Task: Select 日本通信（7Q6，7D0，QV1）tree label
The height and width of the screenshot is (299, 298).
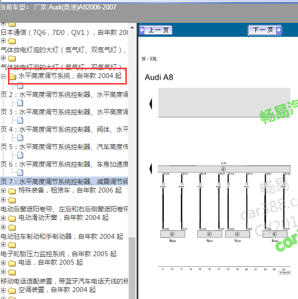Action: tap(64, 33)
